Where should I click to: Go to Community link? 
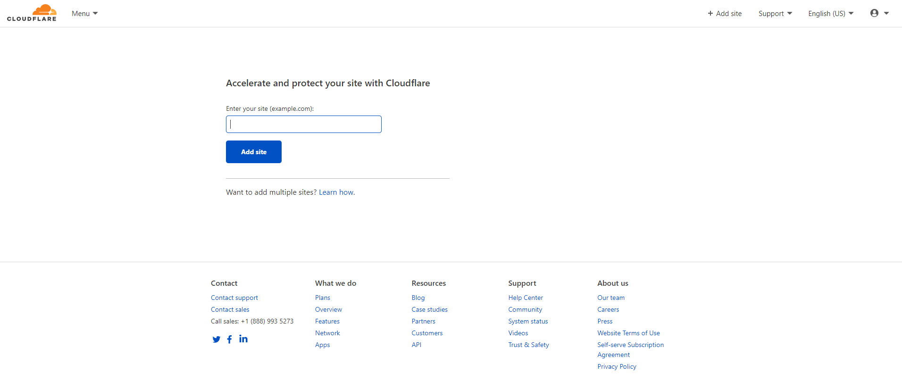[x=525, y=309]
